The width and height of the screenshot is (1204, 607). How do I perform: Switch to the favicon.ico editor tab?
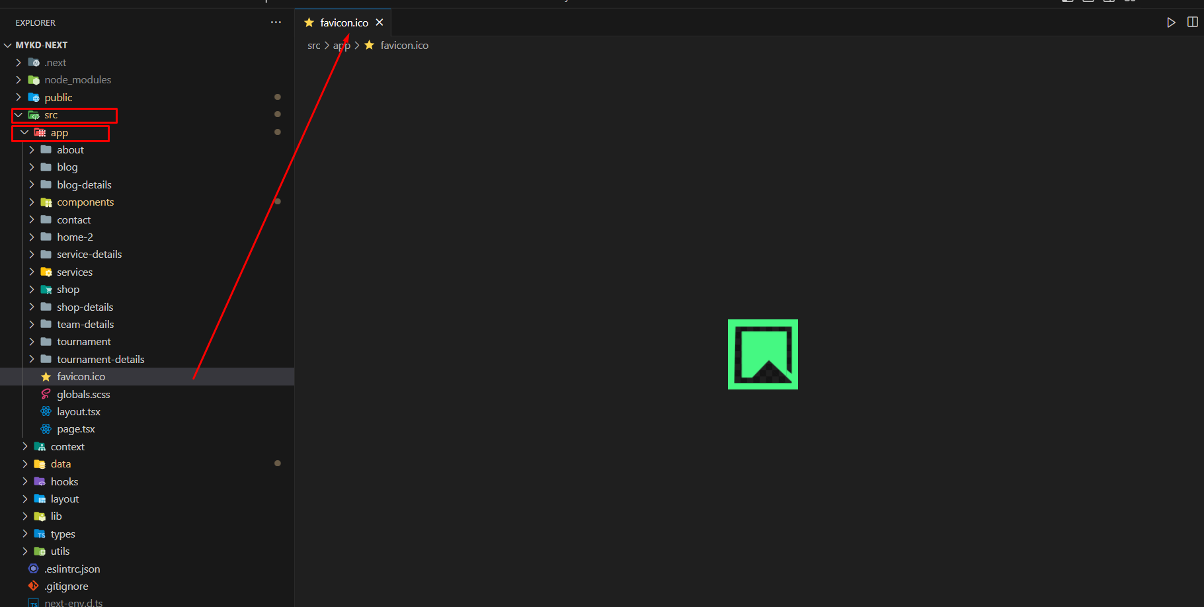point(343,22)
